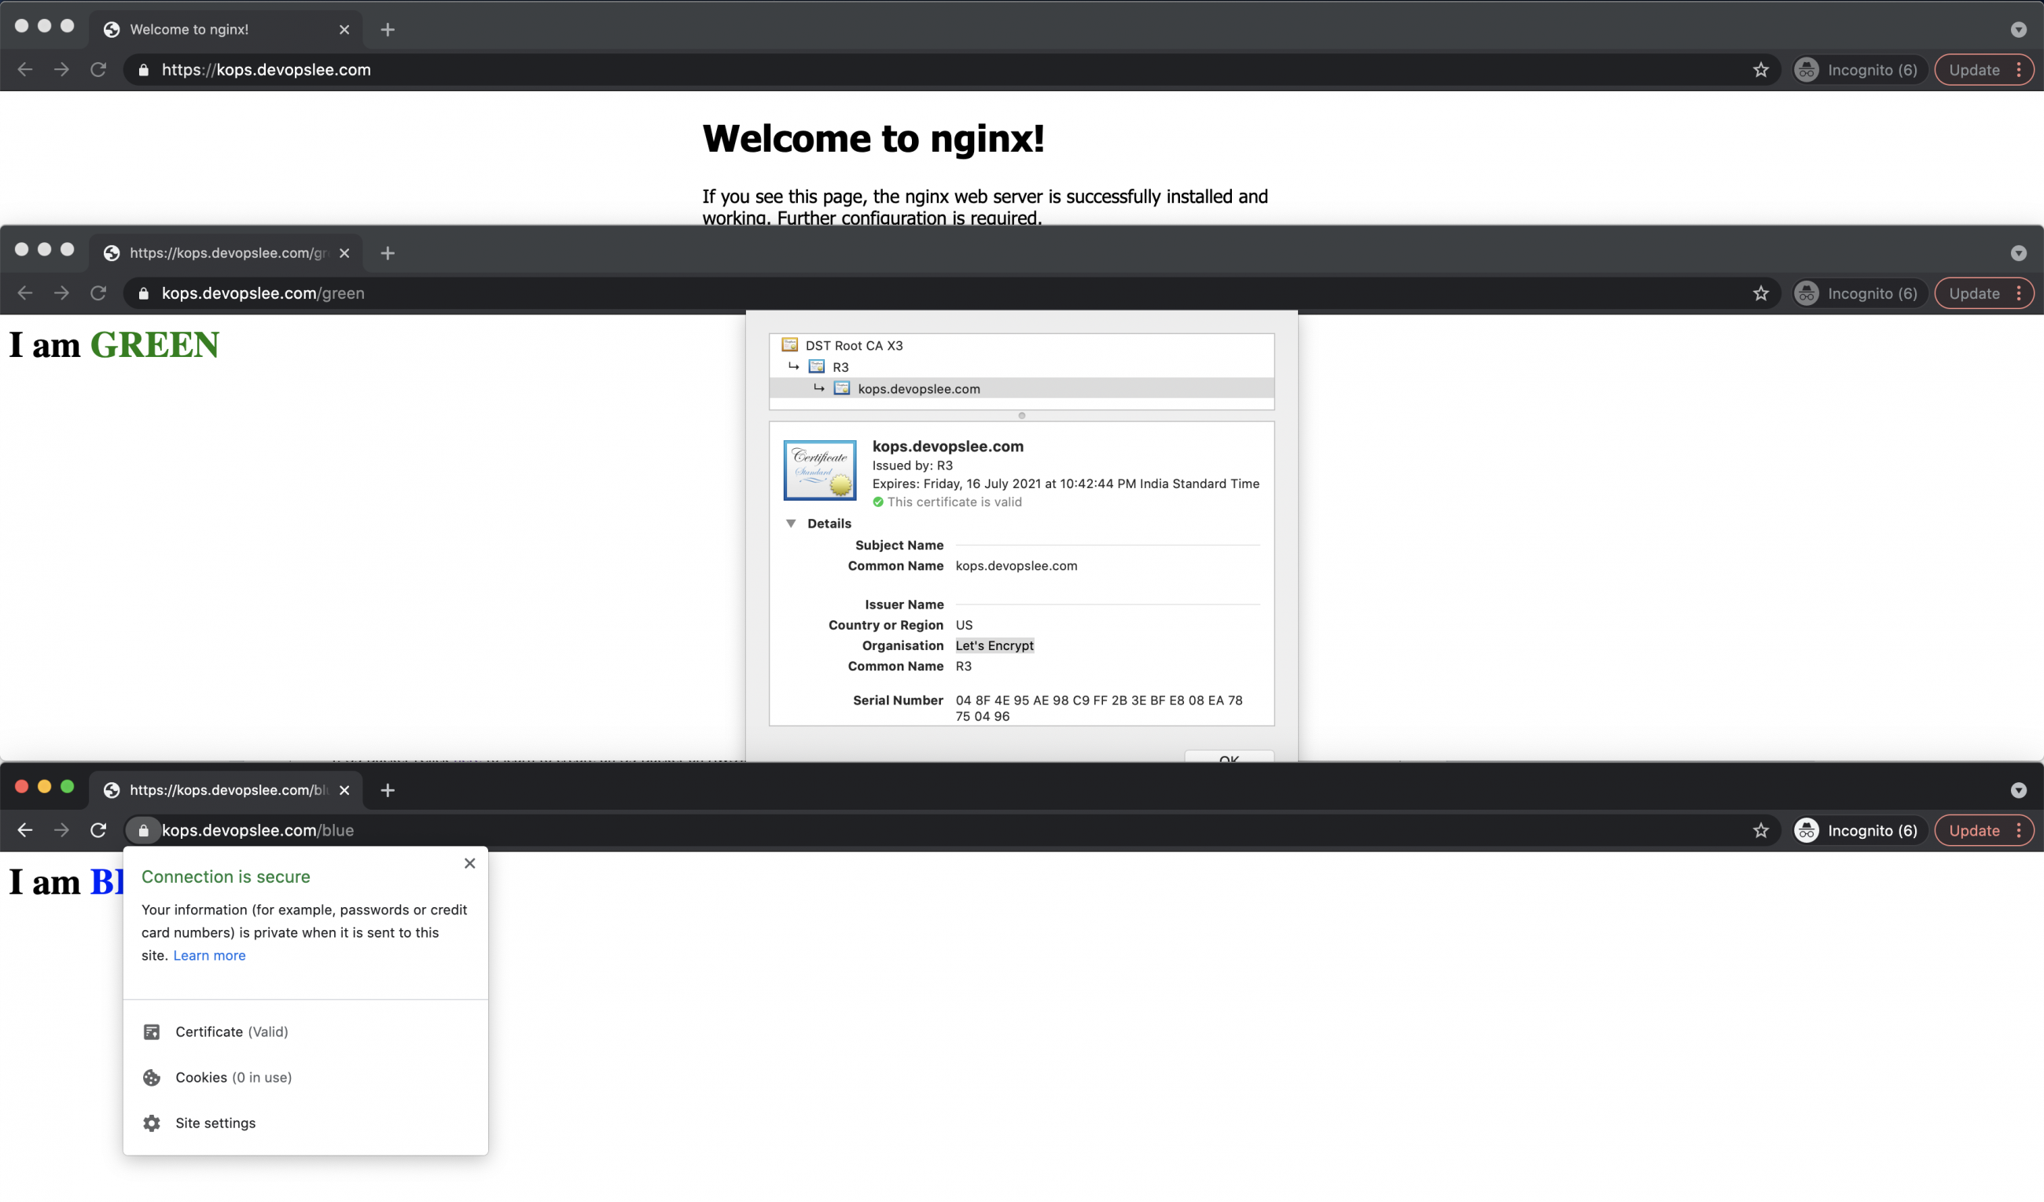This screenshot has width=2044, height=1202.
Task: Open the Learn more link in security popup
Action: tap(209, 954)
